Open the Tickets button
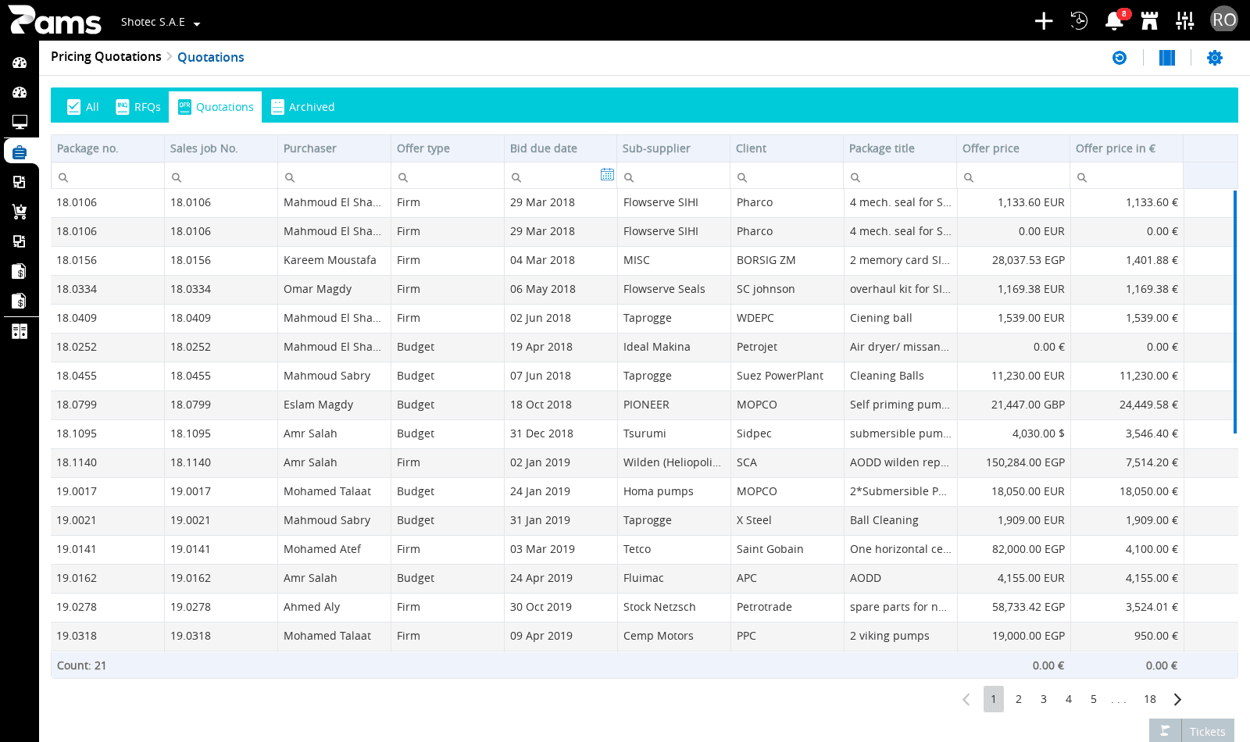This screenshot has height=742, width=1250. pyautogui.click(x=1191, y=730)
